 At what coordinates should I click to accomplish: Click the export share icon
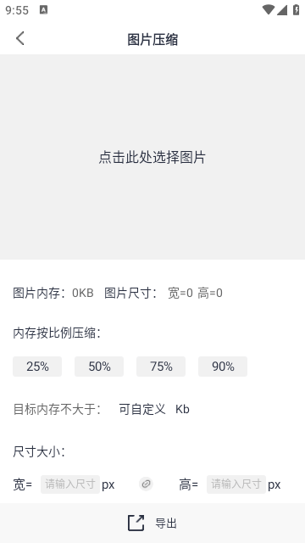pos(136,523)
